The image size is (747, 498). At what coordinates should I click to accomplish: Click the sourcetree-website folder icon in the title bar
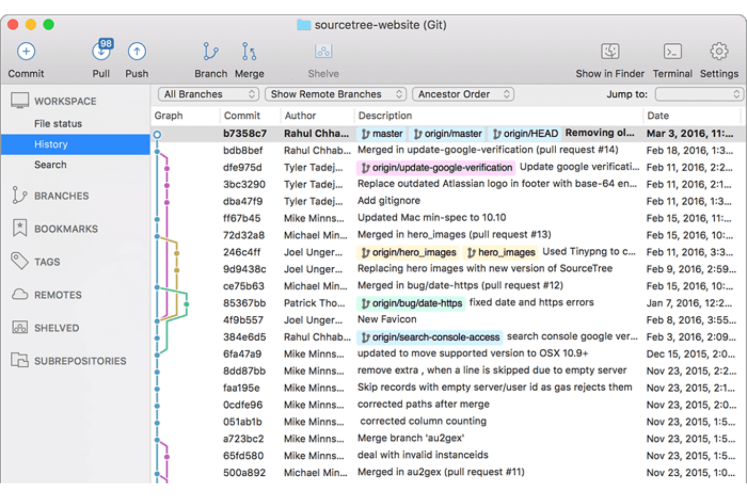pyautogui.click(x=303, y=25)
